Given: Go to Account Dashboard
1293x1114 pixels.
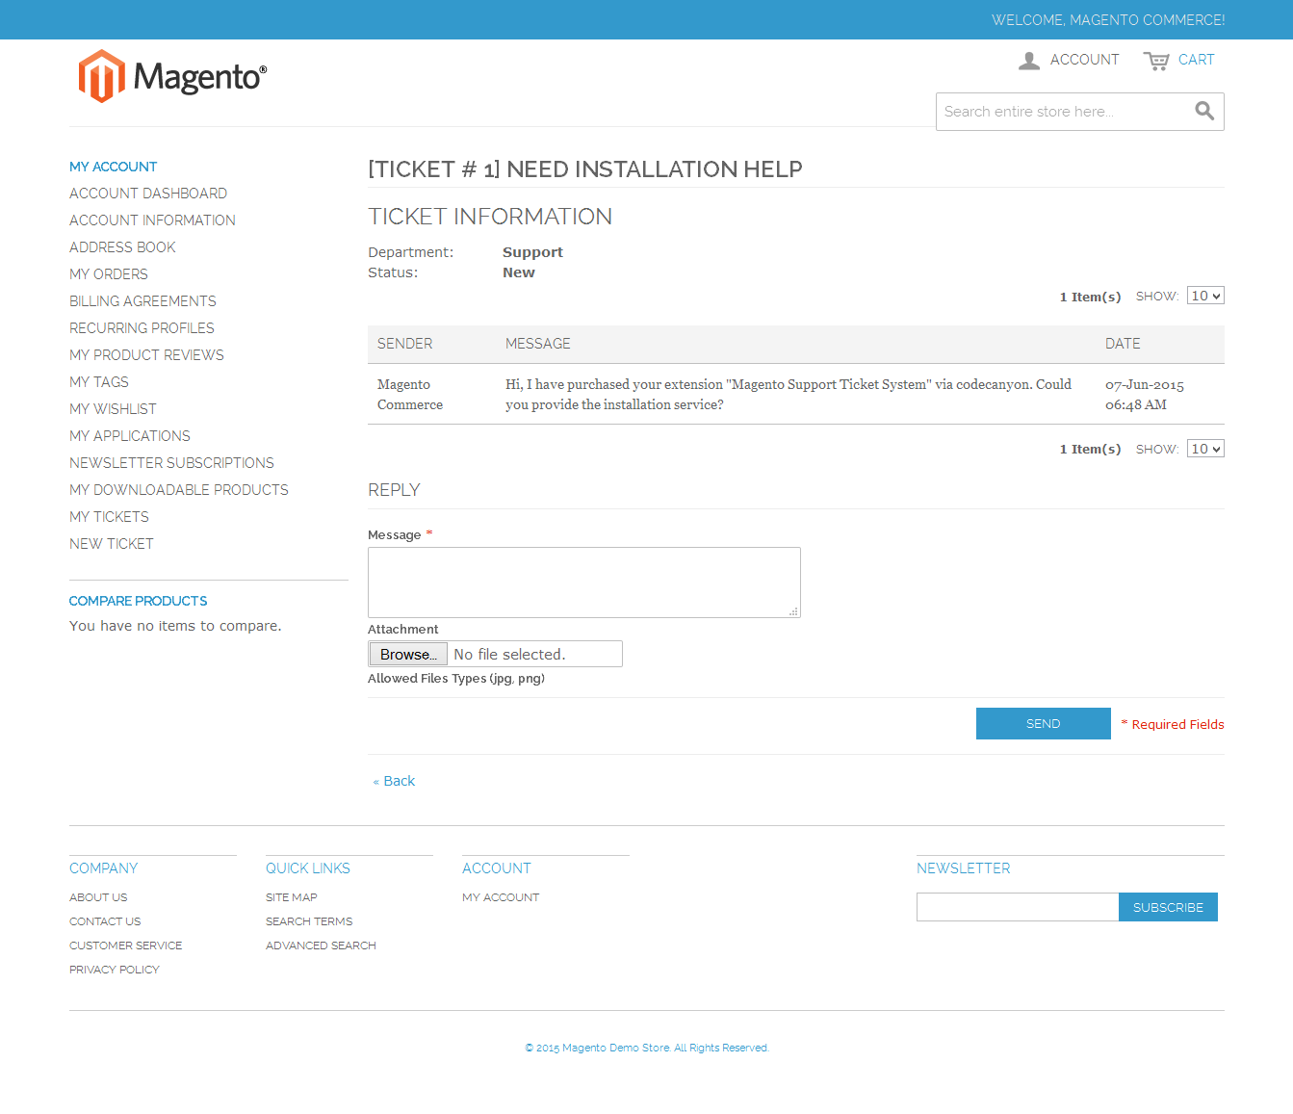Looking at the screenshot, I should (x=148, y=194).
